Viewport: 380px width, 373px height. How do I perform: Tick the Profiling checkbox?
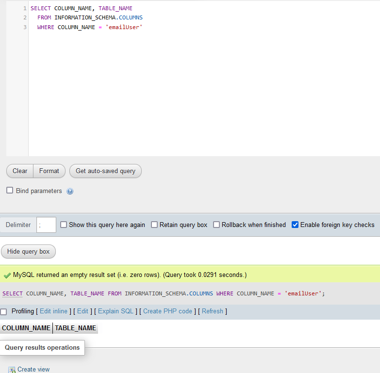(4, 311)
